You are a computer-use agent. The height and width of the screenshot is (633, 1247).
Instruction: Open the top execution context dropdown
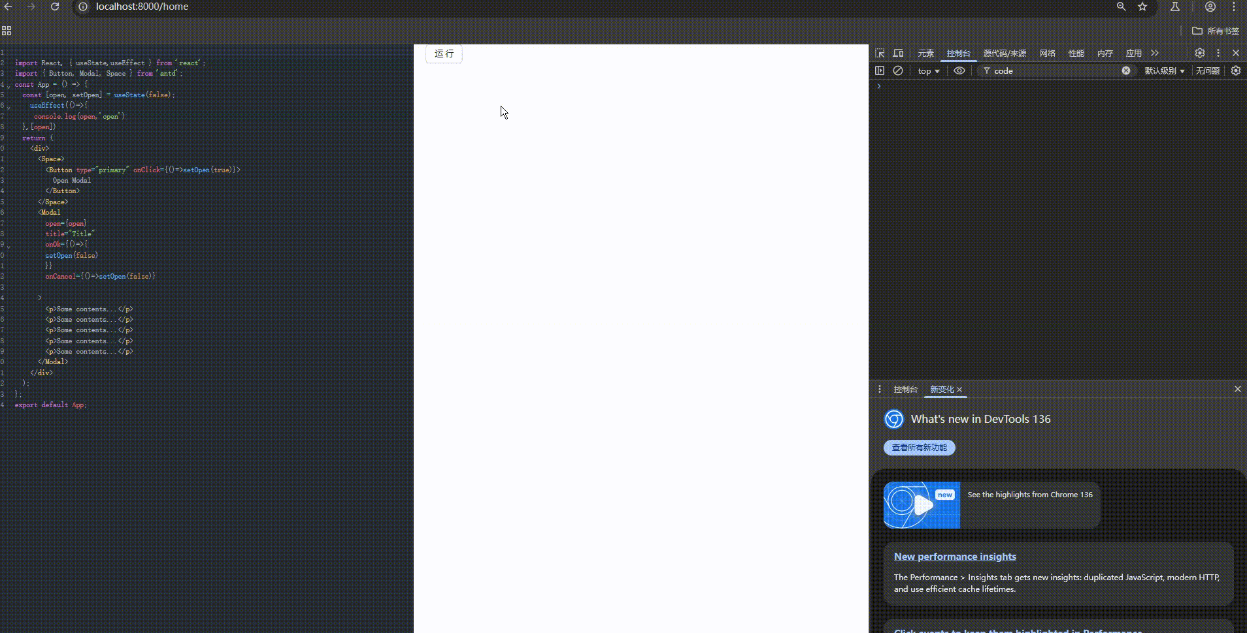coord(928,70)
